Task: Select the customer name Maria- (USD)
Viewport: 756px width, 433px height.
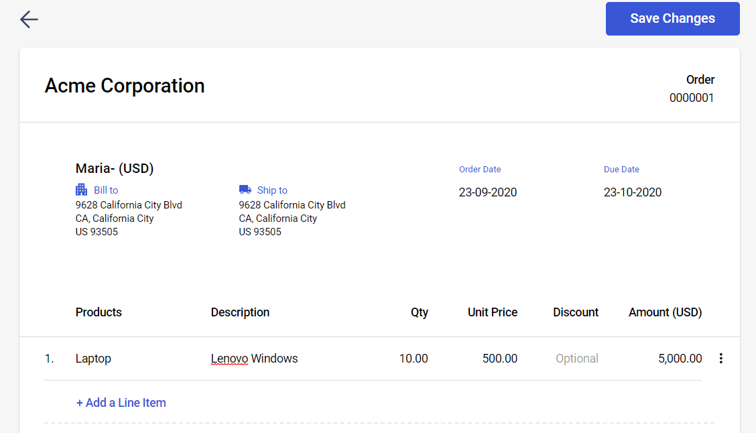Action: click(115, 168)
